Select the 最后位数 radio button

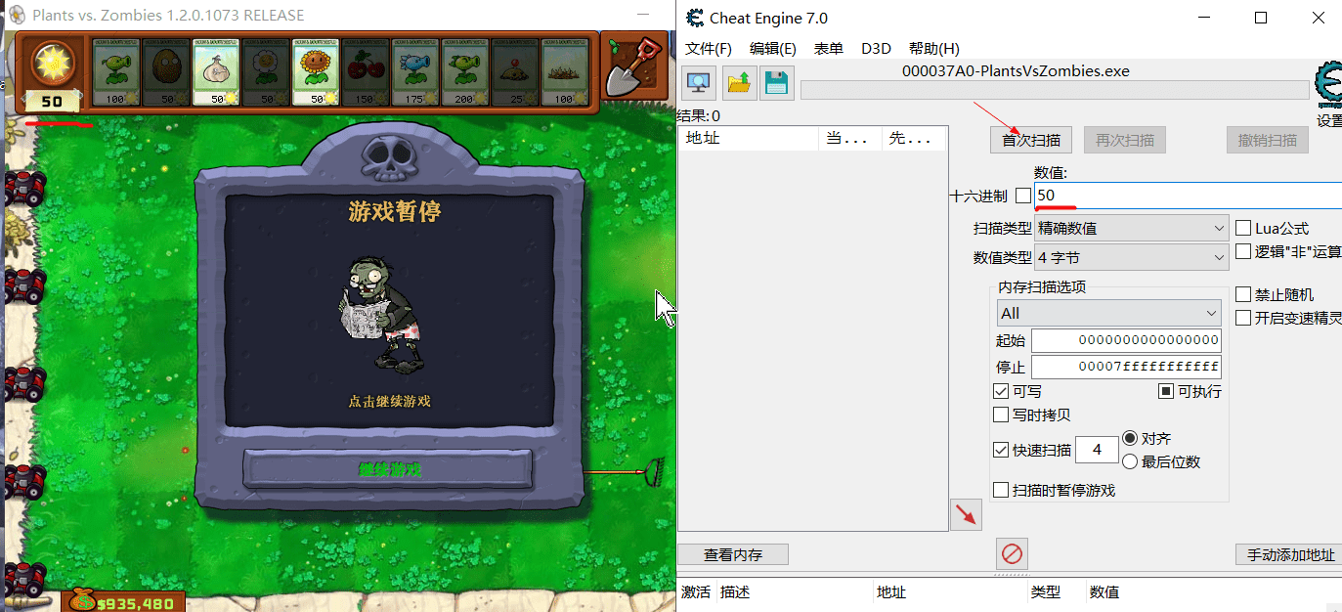coord(1130,461)
